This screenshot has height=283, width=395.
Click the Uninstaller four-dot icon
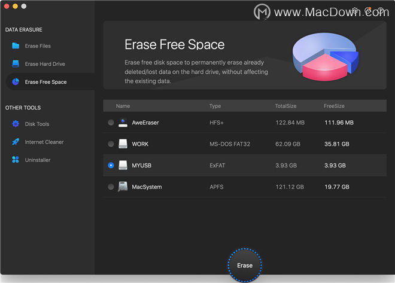(16, 160)
